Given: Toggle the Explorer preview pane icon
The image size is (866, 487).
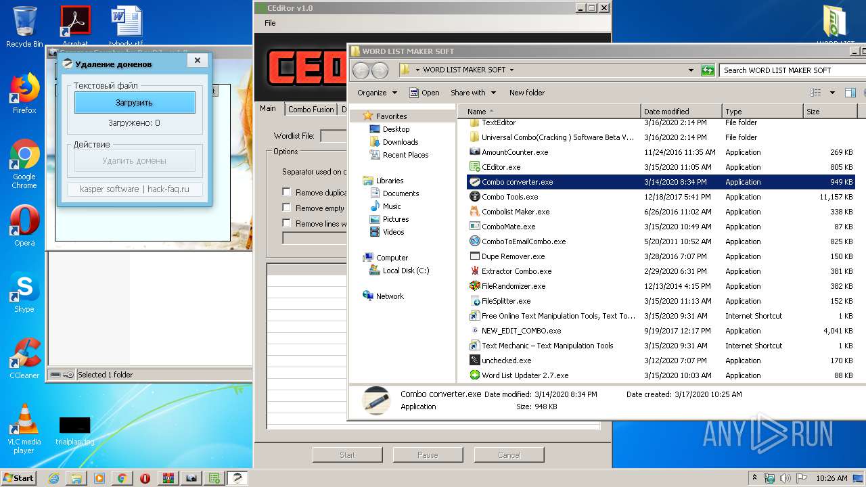Looking at the screenshot, I should [850, 93].
